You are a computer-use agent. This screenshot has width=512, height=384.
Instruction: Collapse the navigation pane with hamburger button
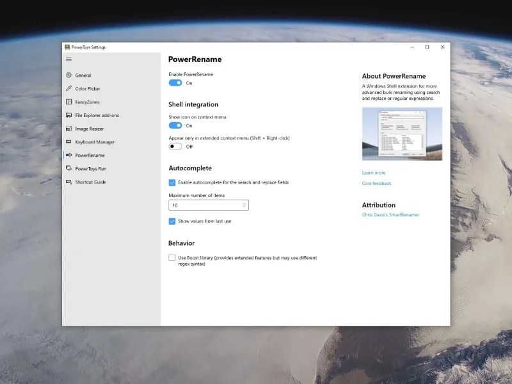pos(68,59)
